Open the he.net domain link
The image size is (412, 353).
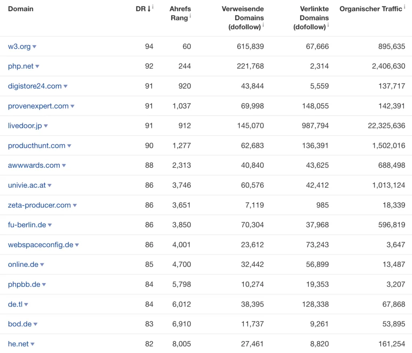(x=19, y=344)
